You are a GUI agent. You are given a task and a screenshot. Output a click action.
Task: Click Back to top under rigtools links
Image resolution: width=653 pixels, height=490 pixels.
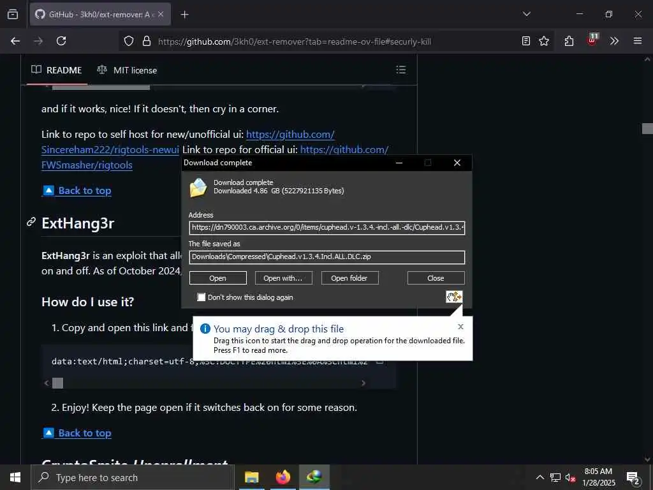tap(77, 191)
